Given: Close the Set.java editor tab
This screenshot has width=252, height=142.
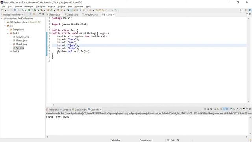Looking at the screenshot, I should coord(114,15).
